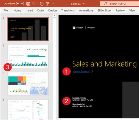Open the View ribbon tab
Image resolution: width=139 pixels, height=120 pixels.
pos(132,11)
